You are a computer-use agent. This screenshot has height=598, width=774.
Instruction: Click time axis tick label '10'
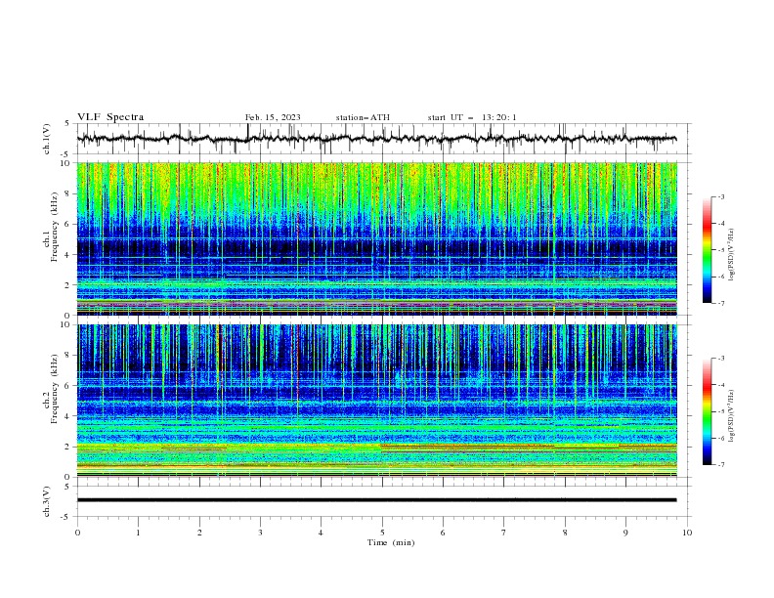(687, 533)
